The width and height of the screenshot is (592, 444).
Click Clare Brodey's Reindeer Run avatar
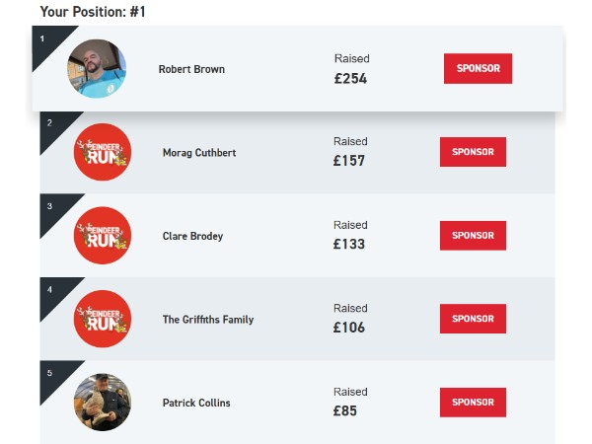103,236
